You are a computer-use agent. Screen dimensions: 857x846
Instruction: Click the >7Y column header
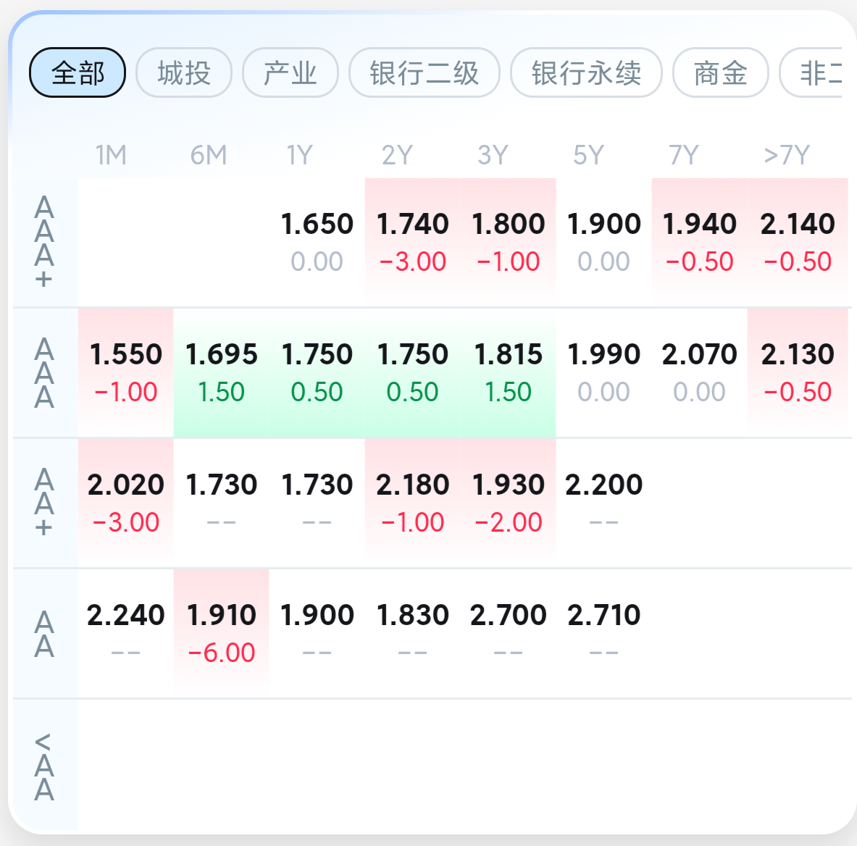(787, 155)
